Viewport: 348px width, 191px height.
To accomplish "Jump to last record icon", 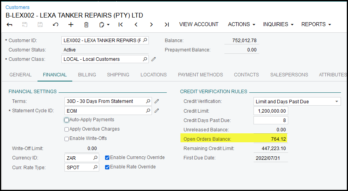I will click(x=167, y=25).
